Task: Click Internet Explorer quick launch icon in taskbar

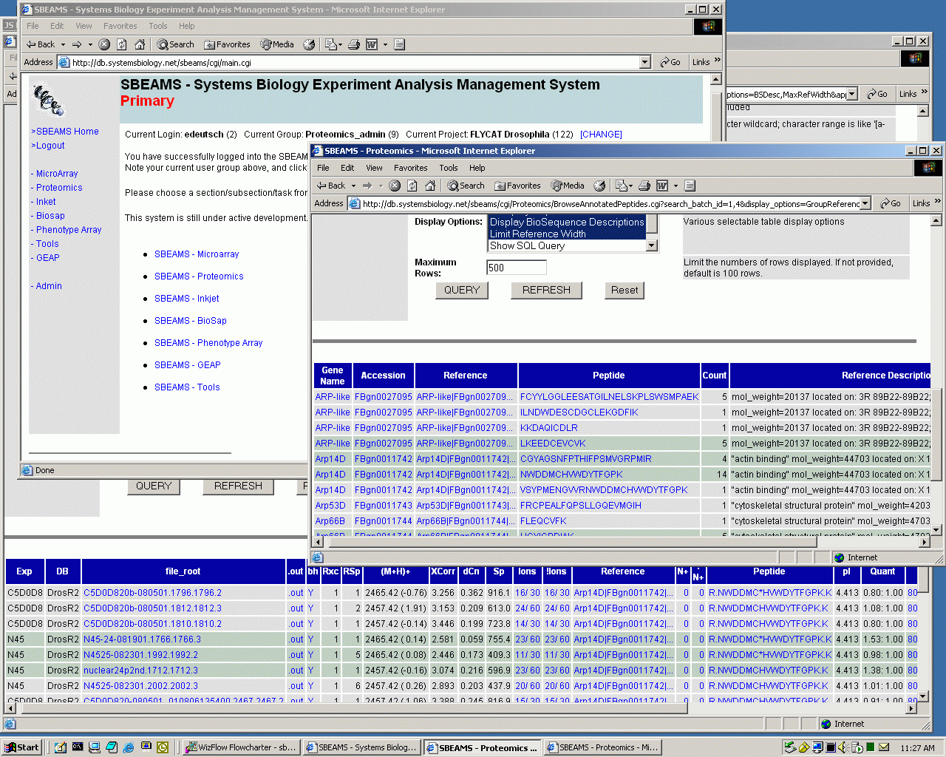Action: pyautogui.click(x=129, y=747)
